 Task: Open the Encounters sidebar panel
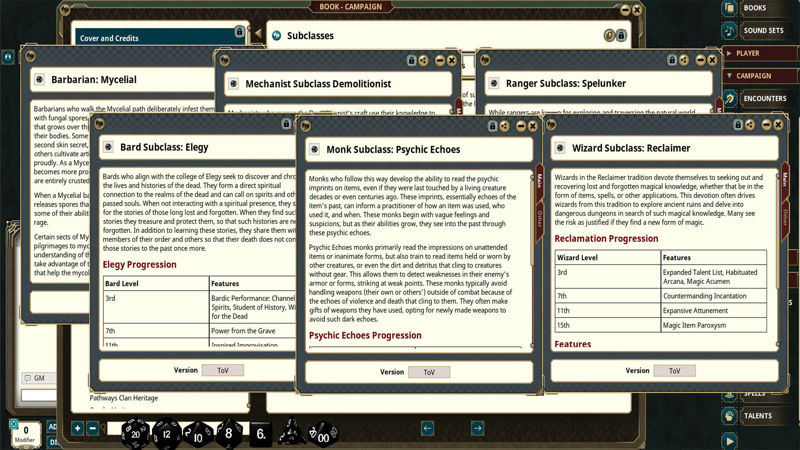coord(766,98)
